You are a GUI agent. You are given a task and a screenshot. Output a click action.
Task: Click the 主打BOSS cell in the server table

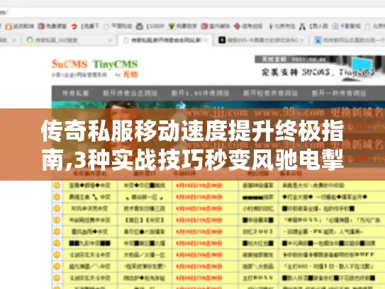click(x=258, y=278)
